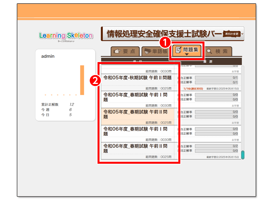
Task: Open the 要点 tab
Action: click(x=125, y=51)
